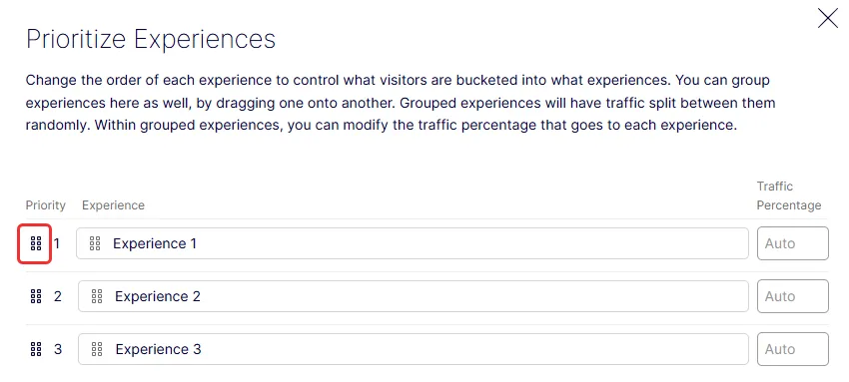Click the priority 1 row drag handle
Image resolution: width=849 pixels, height=382 pixels.
pos(36,243)
